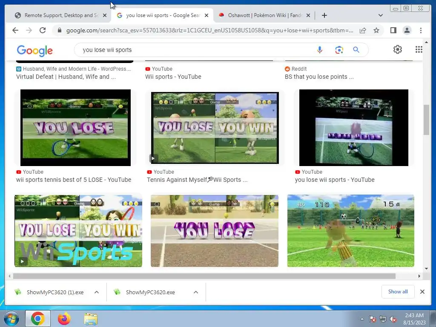Click Show all downloads
Image resolution: width=436 pixels, height=327 pixels.
pyautogui.click(x=398, y=292)
